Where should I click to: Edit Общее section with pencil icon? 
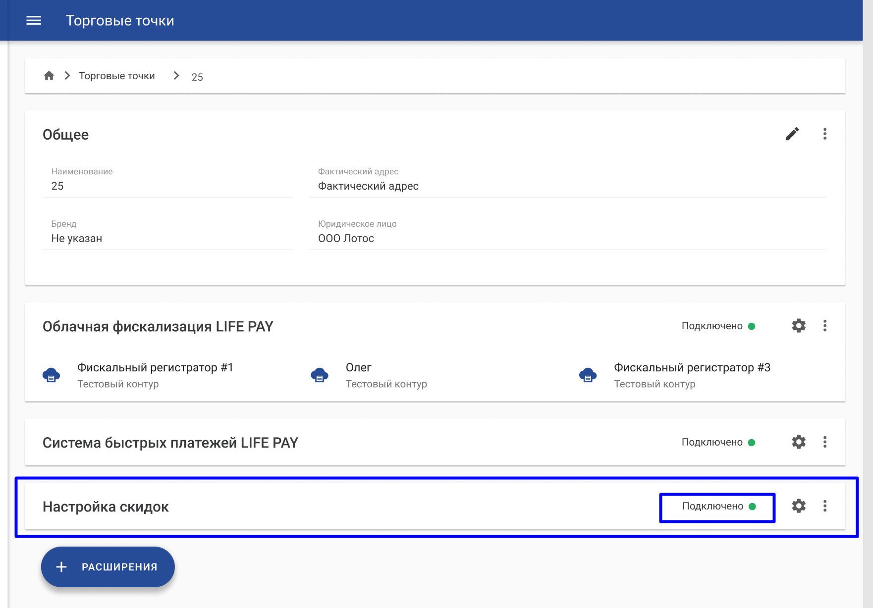[792, 134]
